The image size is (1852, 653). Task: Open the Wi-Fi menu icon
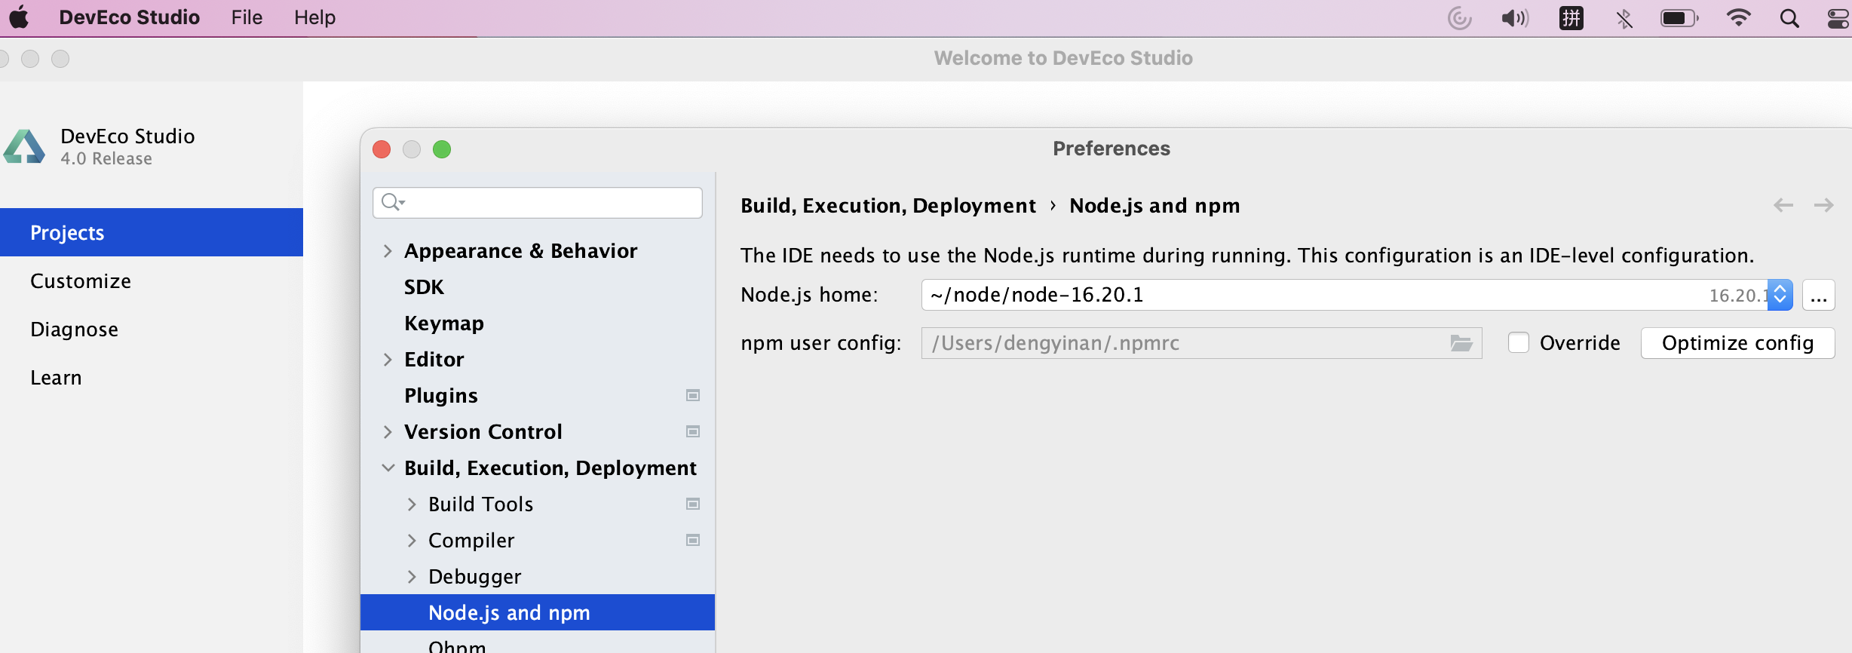click(1739, 18)
